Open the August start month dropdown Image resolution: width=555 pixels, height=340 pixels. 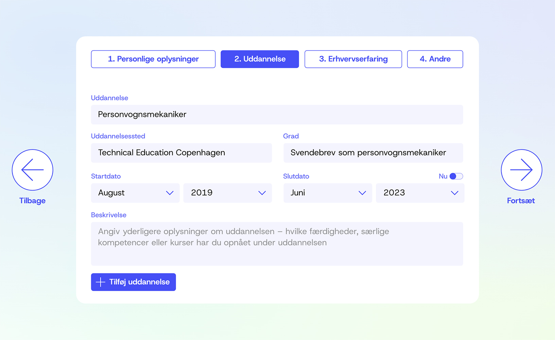135,193
